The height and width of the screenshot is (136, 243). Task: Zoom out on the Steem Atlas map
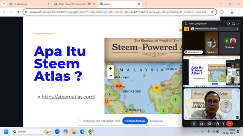(x=110, y=76)
